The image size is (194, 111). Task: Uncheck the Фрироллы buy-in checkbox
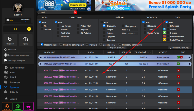coord(104,26)
